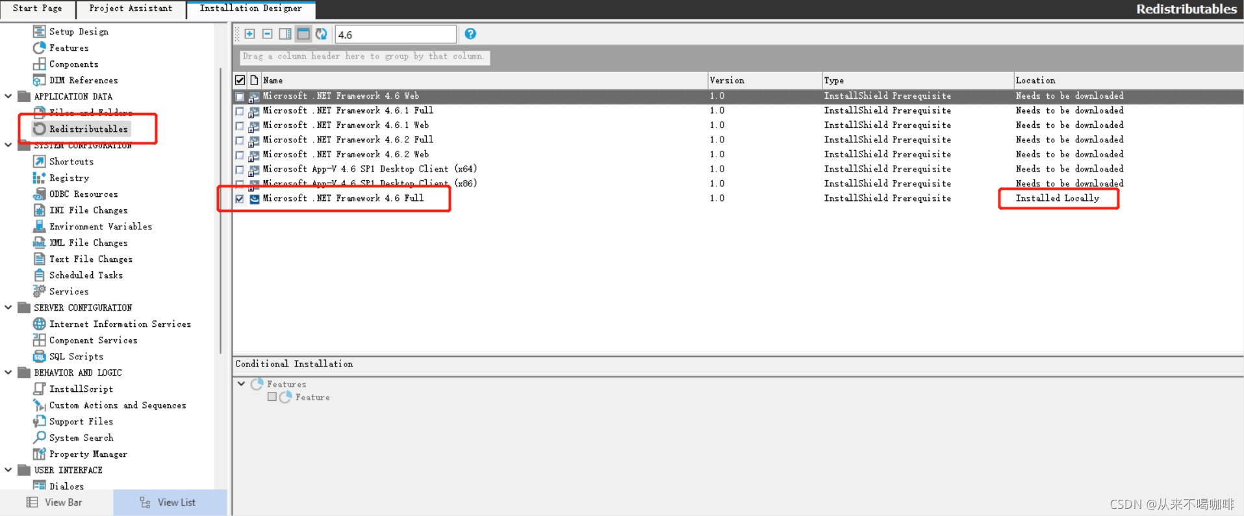This screenshot has width=1244, height=516.
Task: Switch to the Start Page tab
Action: click(38, 9)
